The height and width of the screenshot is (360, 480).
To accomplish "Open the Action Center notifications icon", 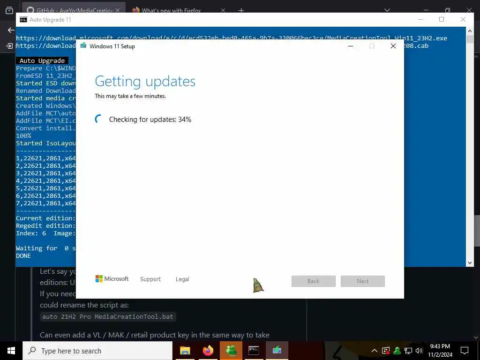I will pos(465,351).
